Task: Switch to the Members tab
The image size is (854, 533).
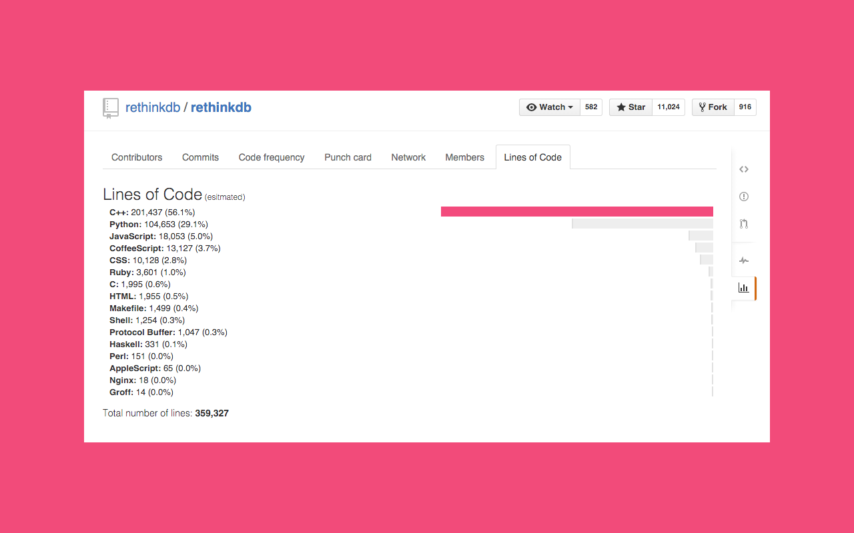Action: pos(465,157)
